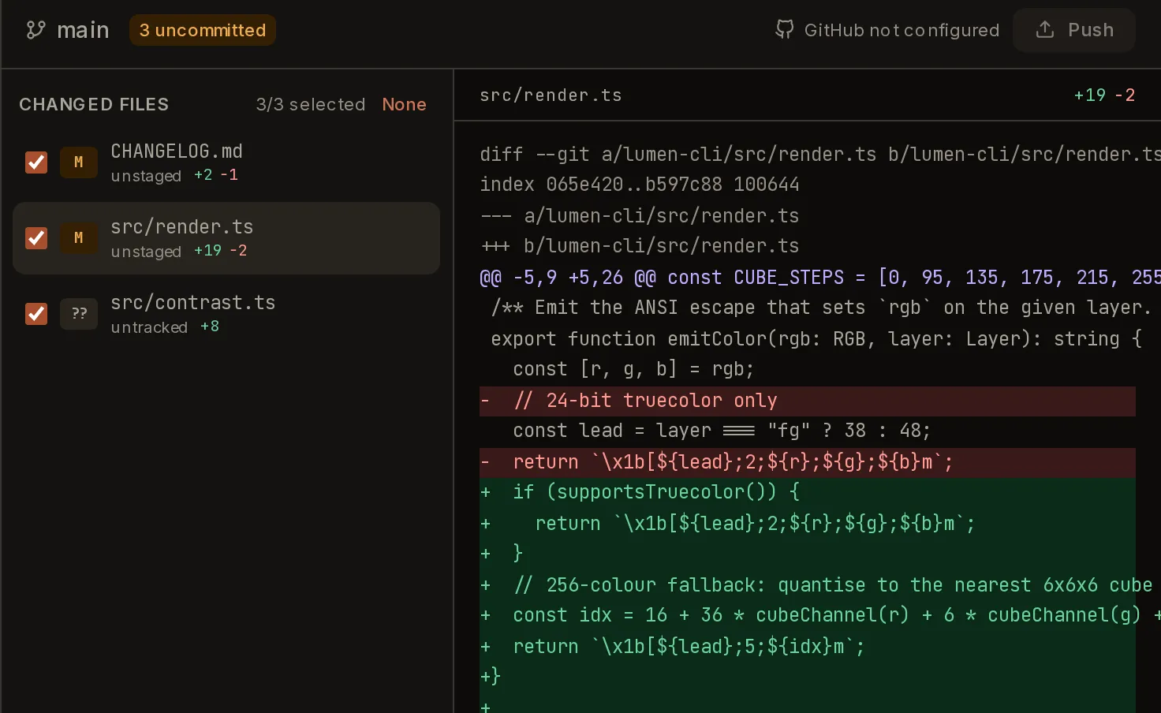Click the M status badge for src/render.ts

pyautogui.click(x=79, y=238)
